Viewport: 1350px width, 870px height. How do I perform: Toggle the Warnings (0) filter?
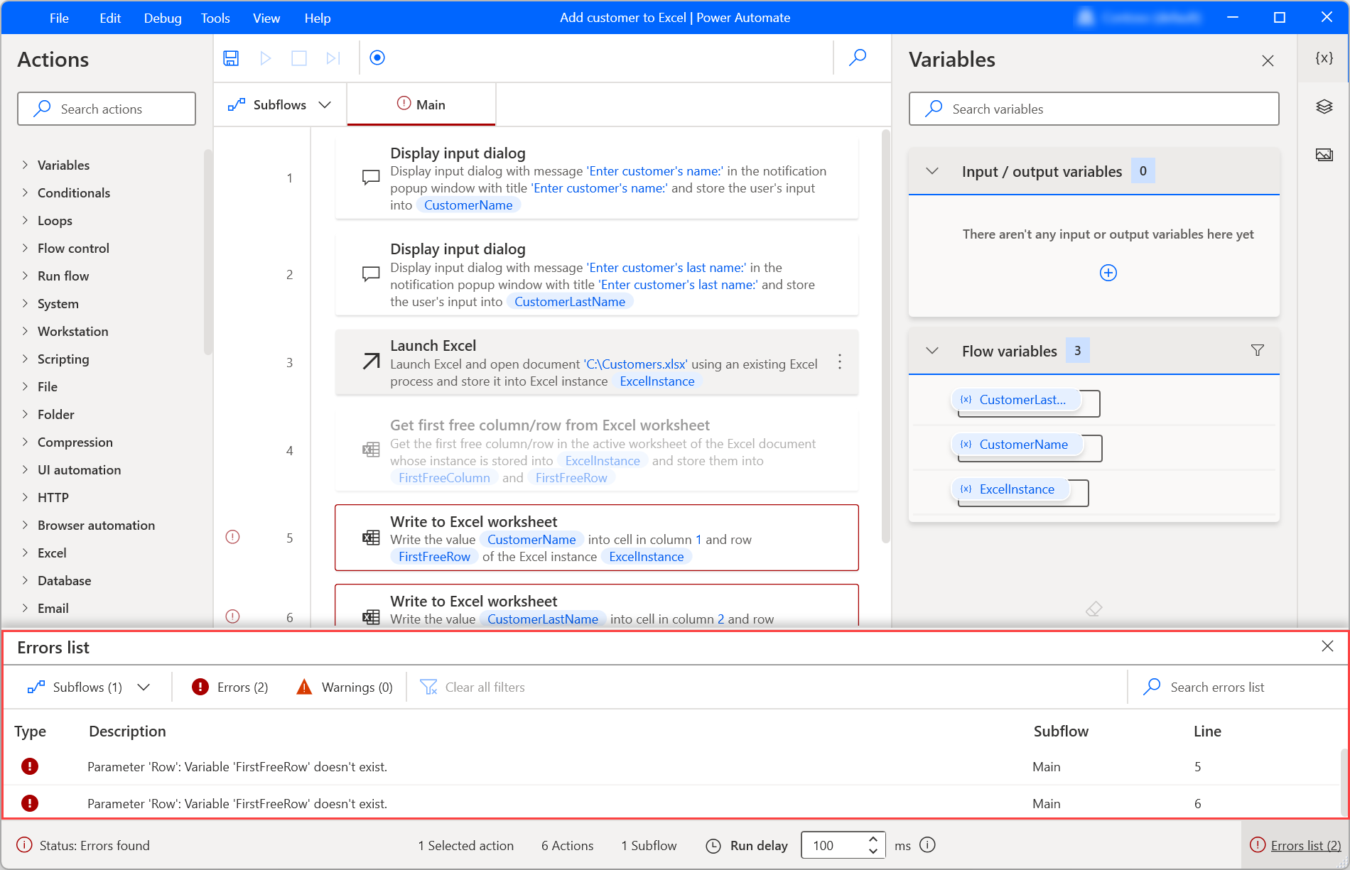tap(344, 687)
